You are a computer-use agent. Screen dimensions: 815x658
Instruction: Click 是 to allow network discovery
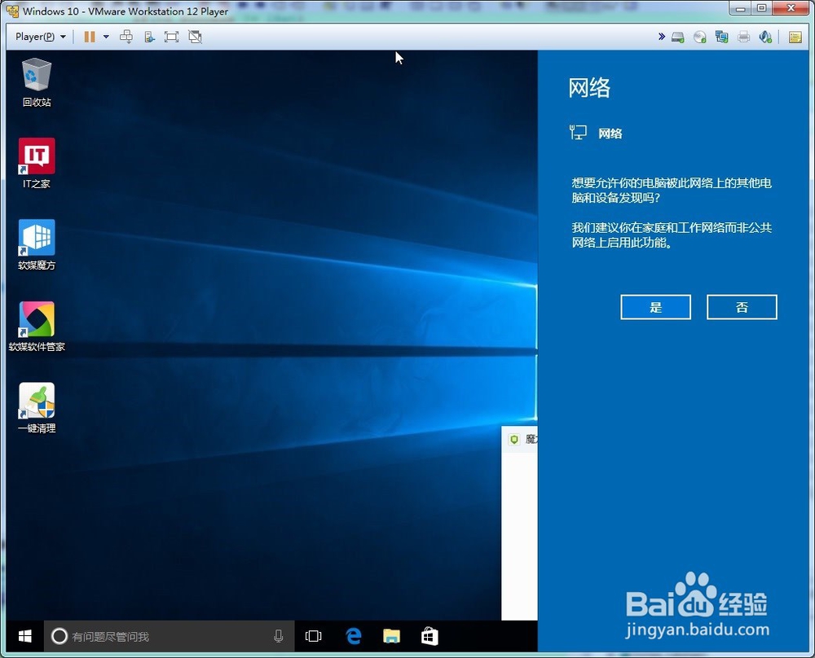[655, 307]
